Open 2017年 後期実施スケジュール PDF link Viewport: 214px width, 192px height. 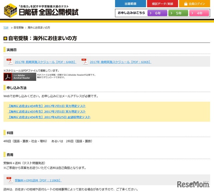click(x=120, y=62)
